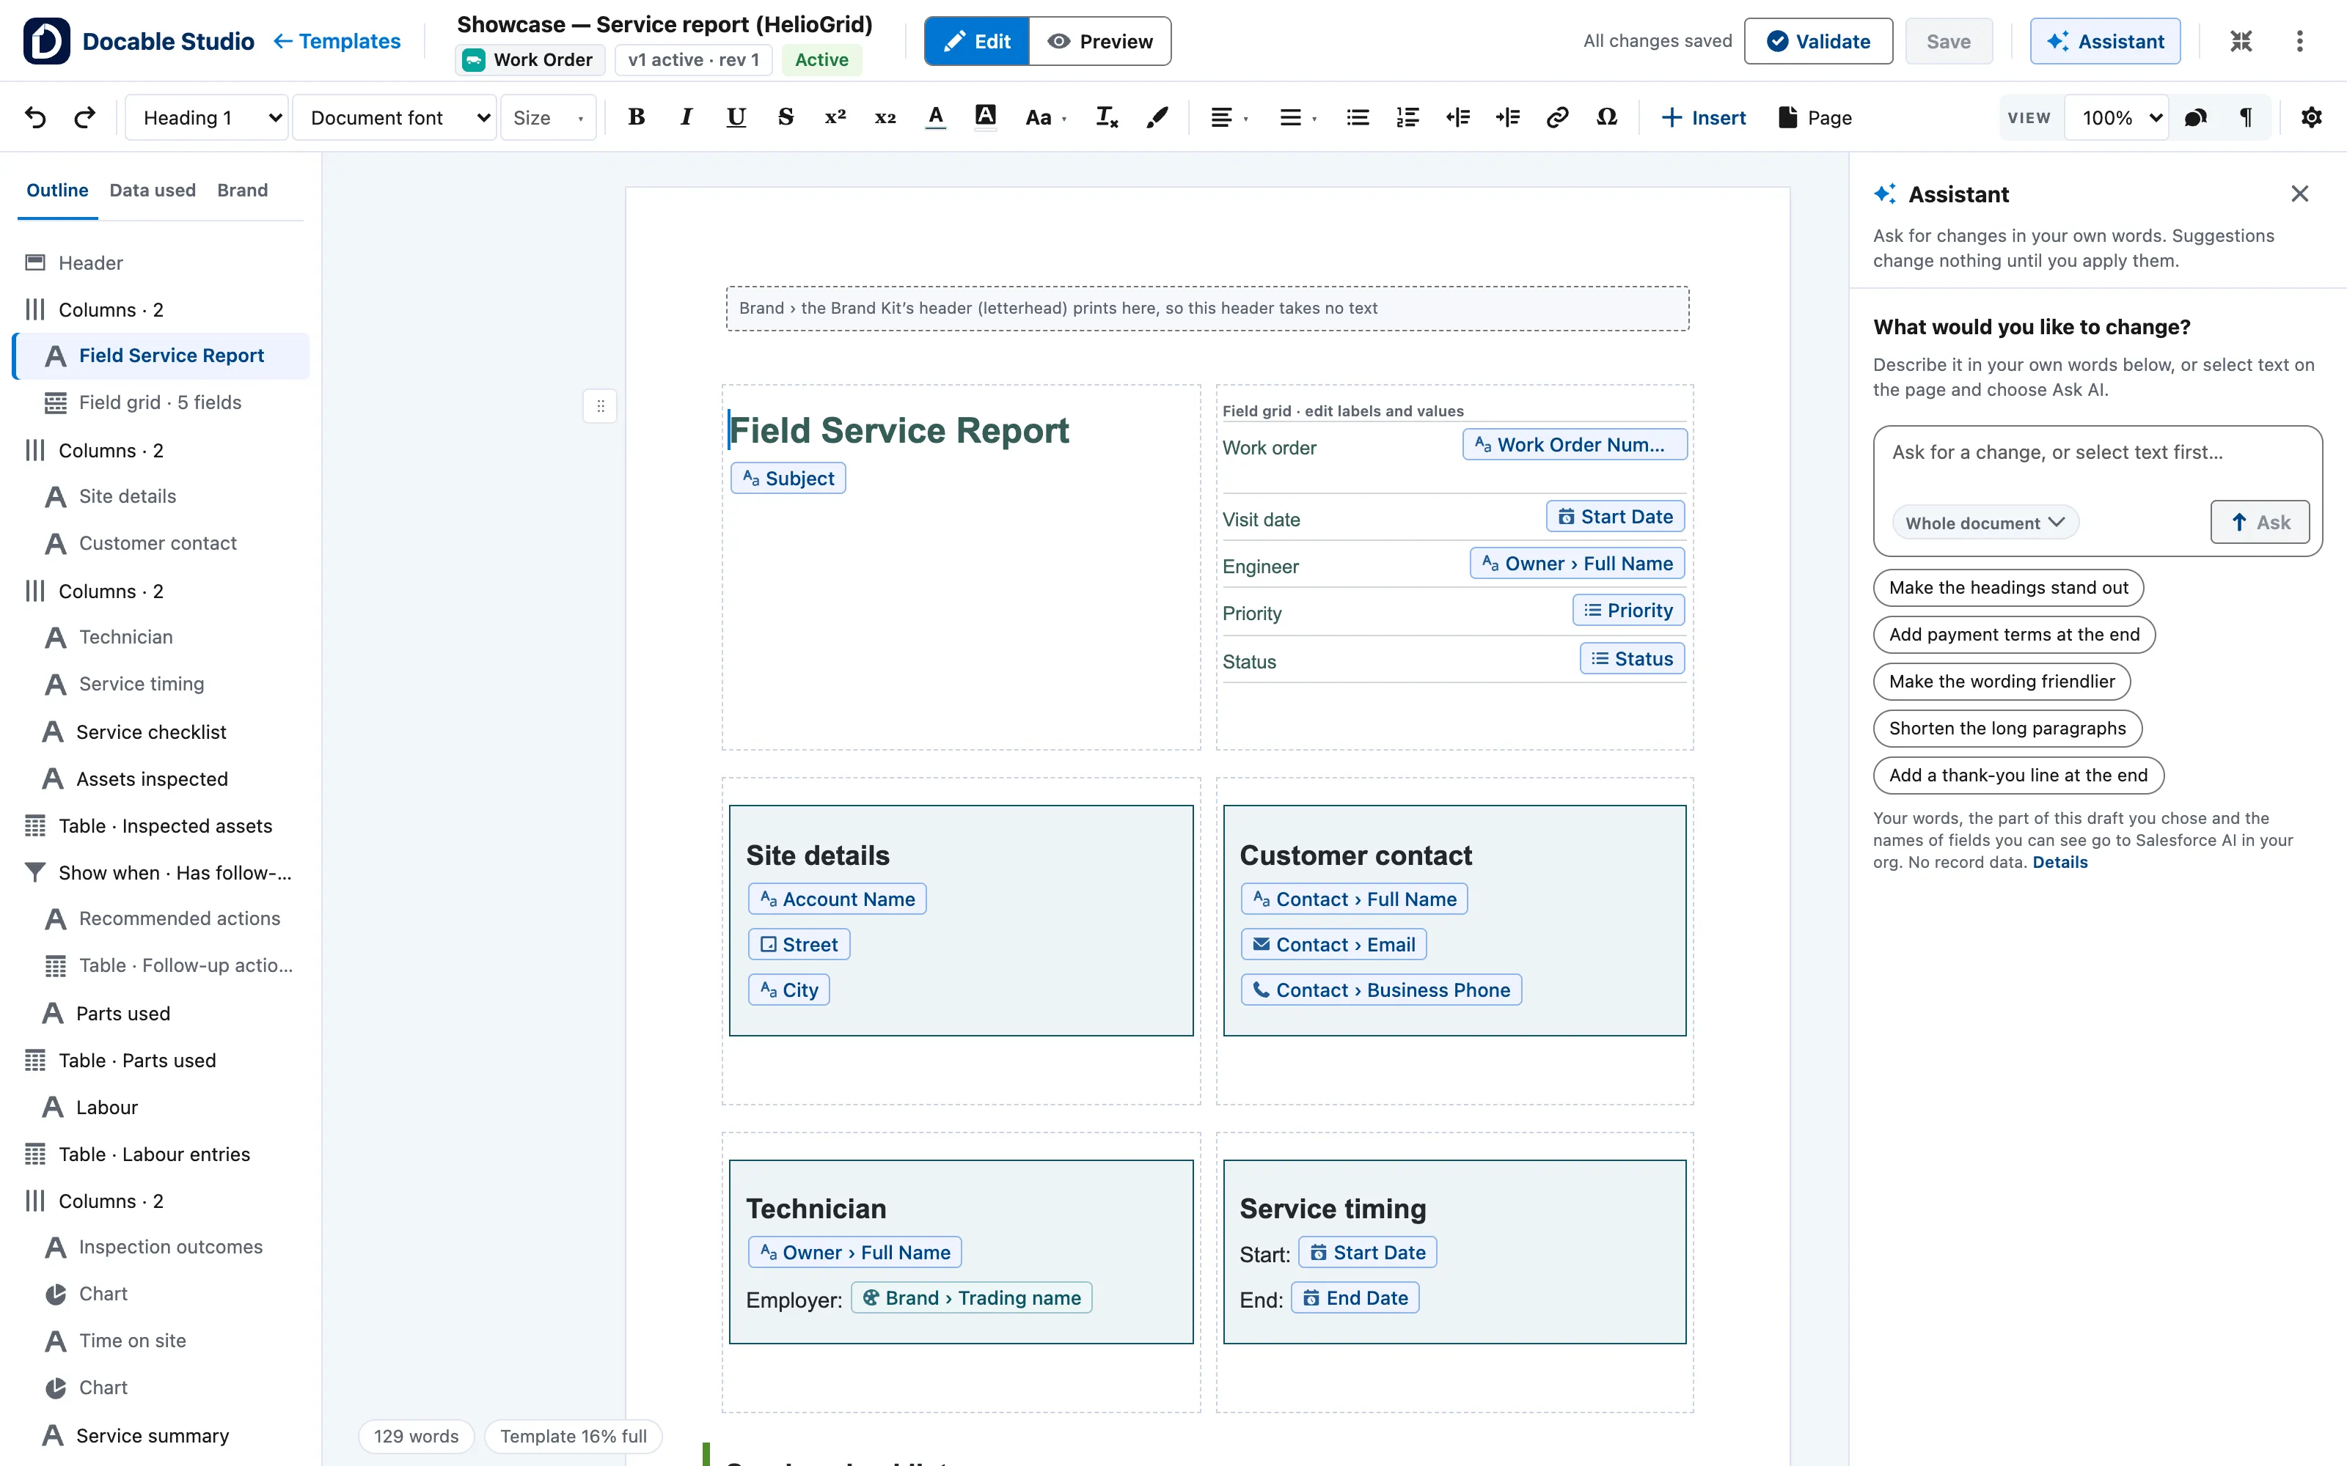Click the Ask button
This screenshot has height=1466, width=2347.
click(2260, 523)
